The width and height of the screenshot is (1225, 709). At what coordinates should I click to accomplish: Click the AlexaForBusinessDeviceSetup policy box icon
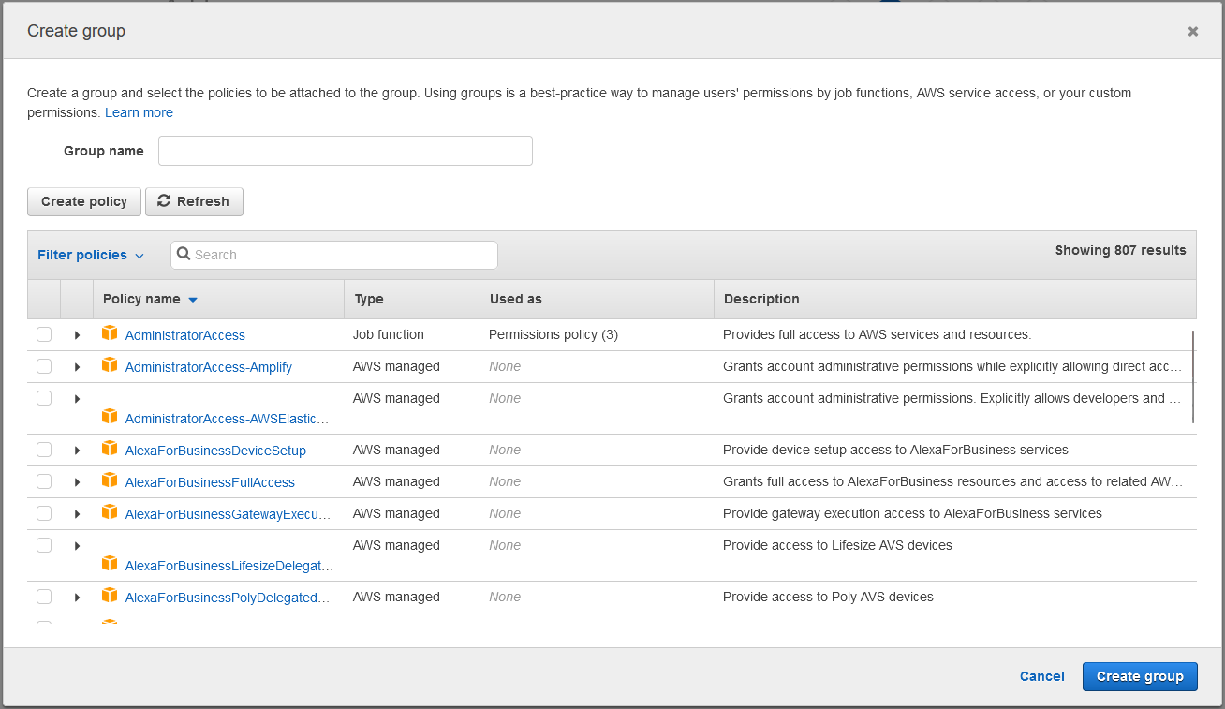pos(110,449)
